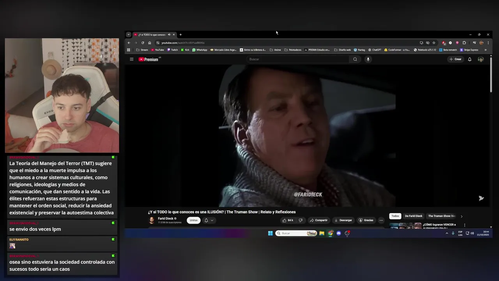Open the Twitch bookmark

point(172,50)
